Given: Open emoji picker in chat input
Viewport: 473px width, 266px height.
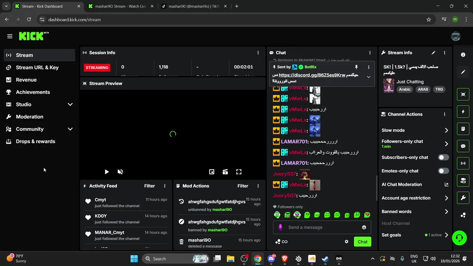Looking at the screenshot, I should click(x=364, y=227).
